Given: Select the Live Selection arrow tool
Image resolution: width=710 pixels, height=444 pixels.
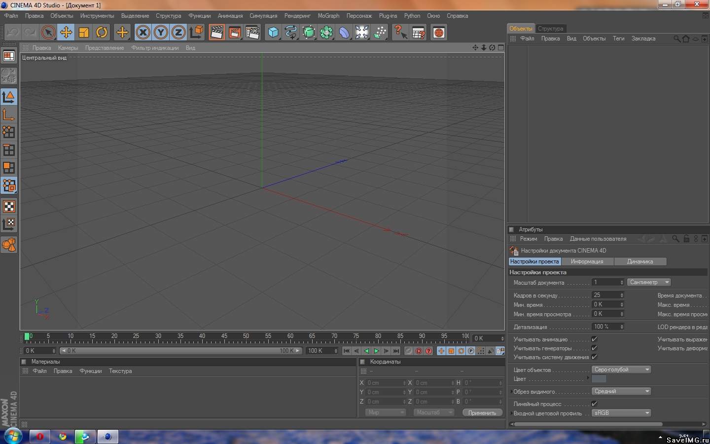Looking at the screenshot, I should [x=48, y=33].
